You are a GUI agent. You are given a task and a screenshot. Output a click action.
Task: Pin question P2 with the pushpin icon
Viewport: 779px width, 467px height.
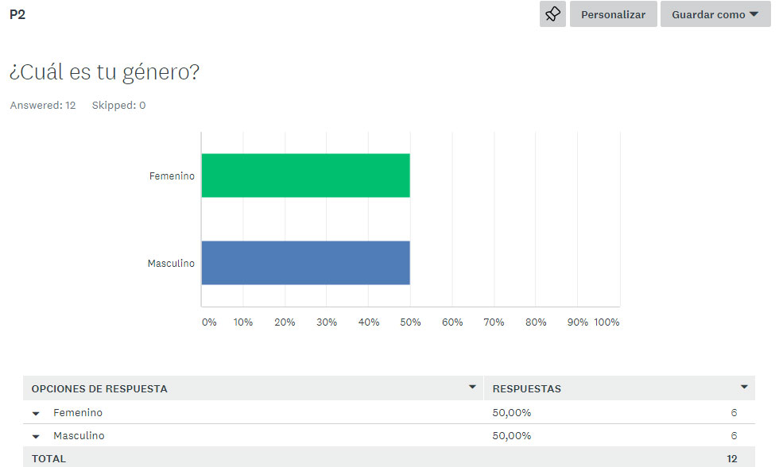click(552, 14)
